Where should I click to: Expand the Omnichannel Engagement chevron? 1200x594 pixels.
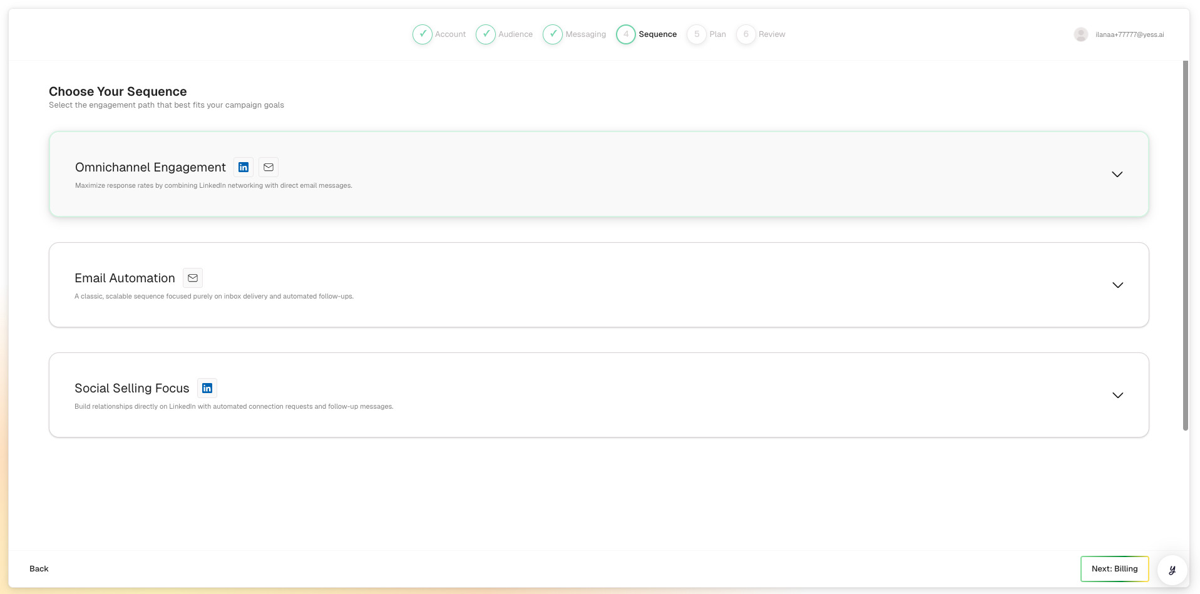pos(1117,174)
